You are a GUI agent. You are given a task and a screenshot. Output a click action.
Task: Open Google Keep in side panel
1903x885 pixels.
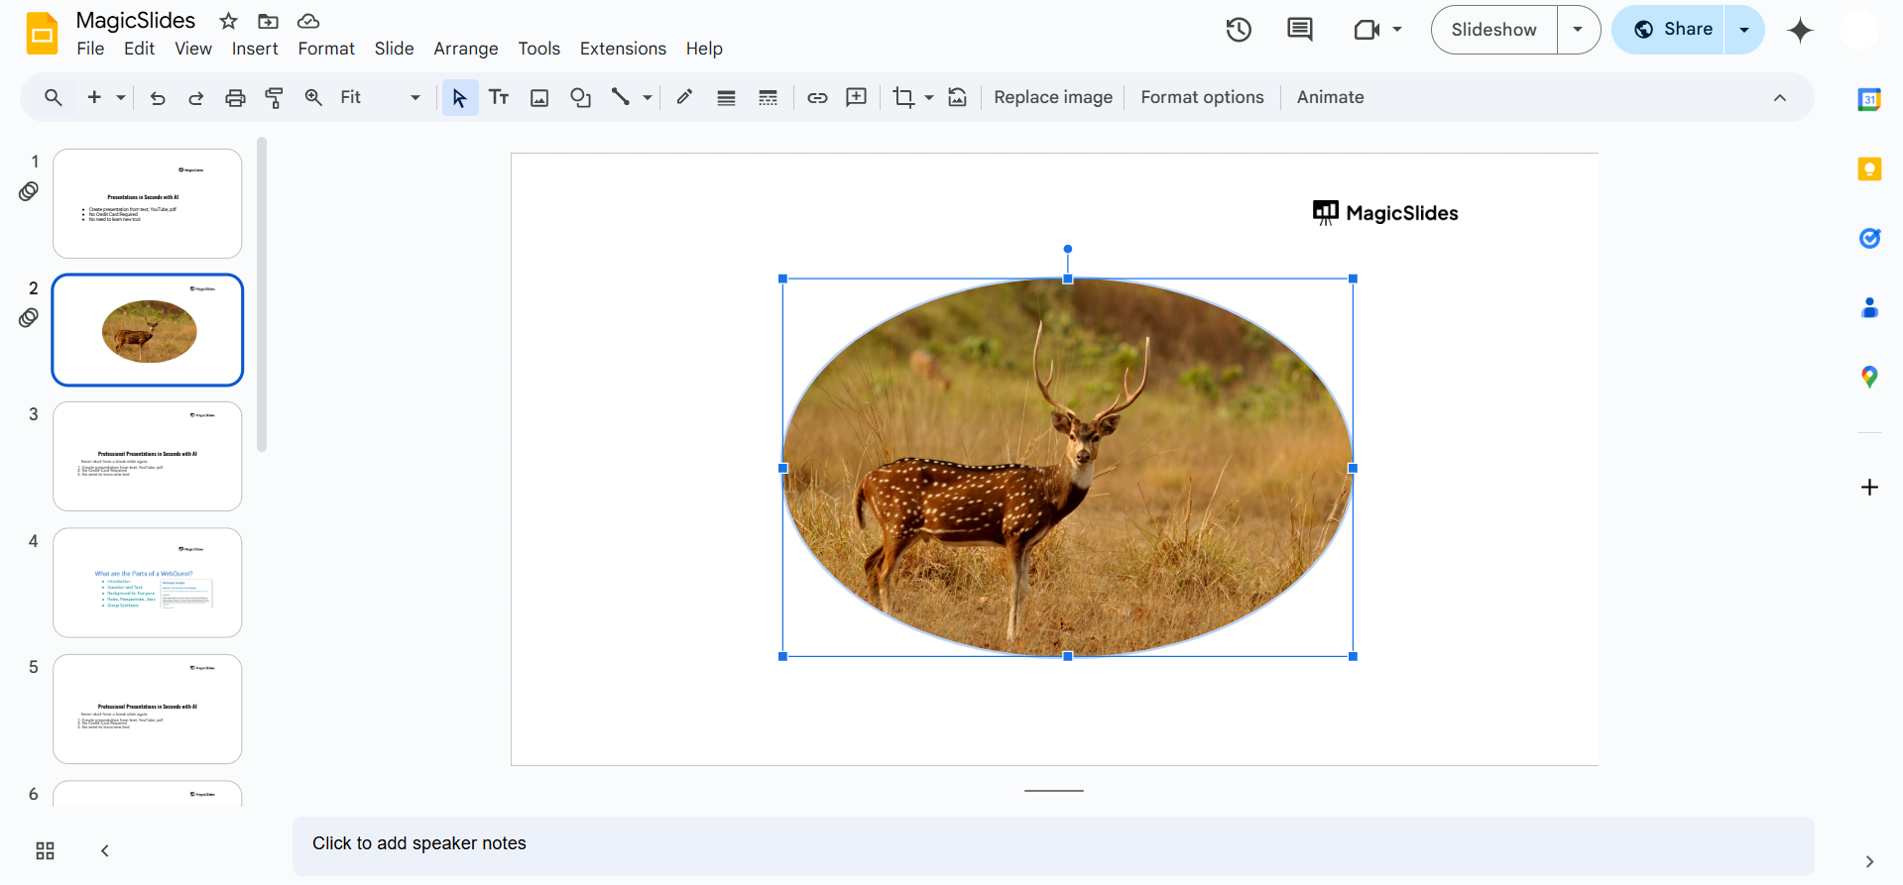pos(1869,169)
